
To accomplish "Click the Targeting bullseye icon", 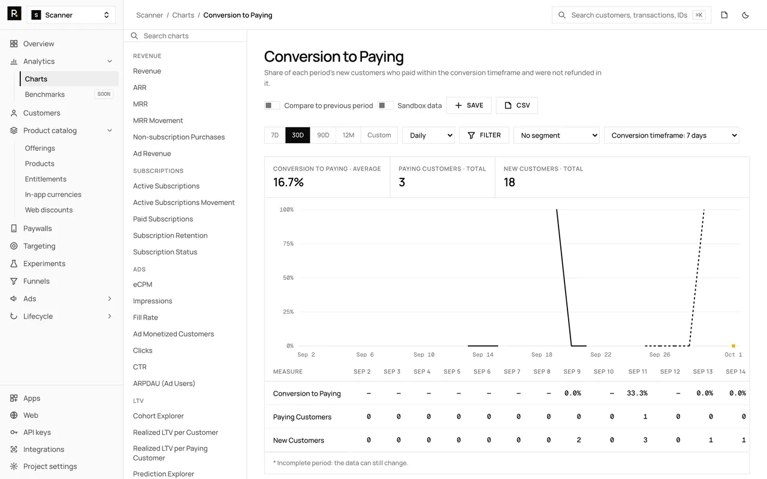I will click(x=14, y=246).
